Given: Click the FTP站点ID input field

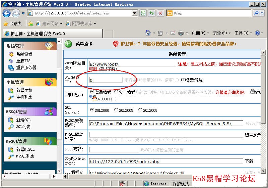Looking at the screenshot, I should [106, 80].
